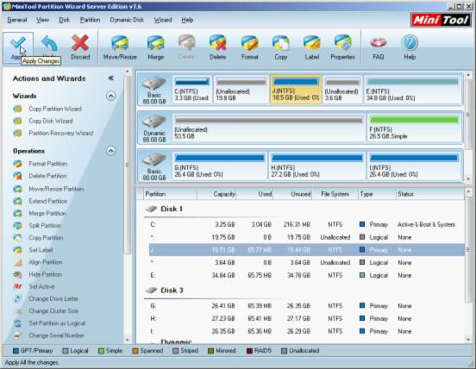The image size is (476, 369).
Task: Click the Disk 1 group header
Action: click(x=172, y=209)
